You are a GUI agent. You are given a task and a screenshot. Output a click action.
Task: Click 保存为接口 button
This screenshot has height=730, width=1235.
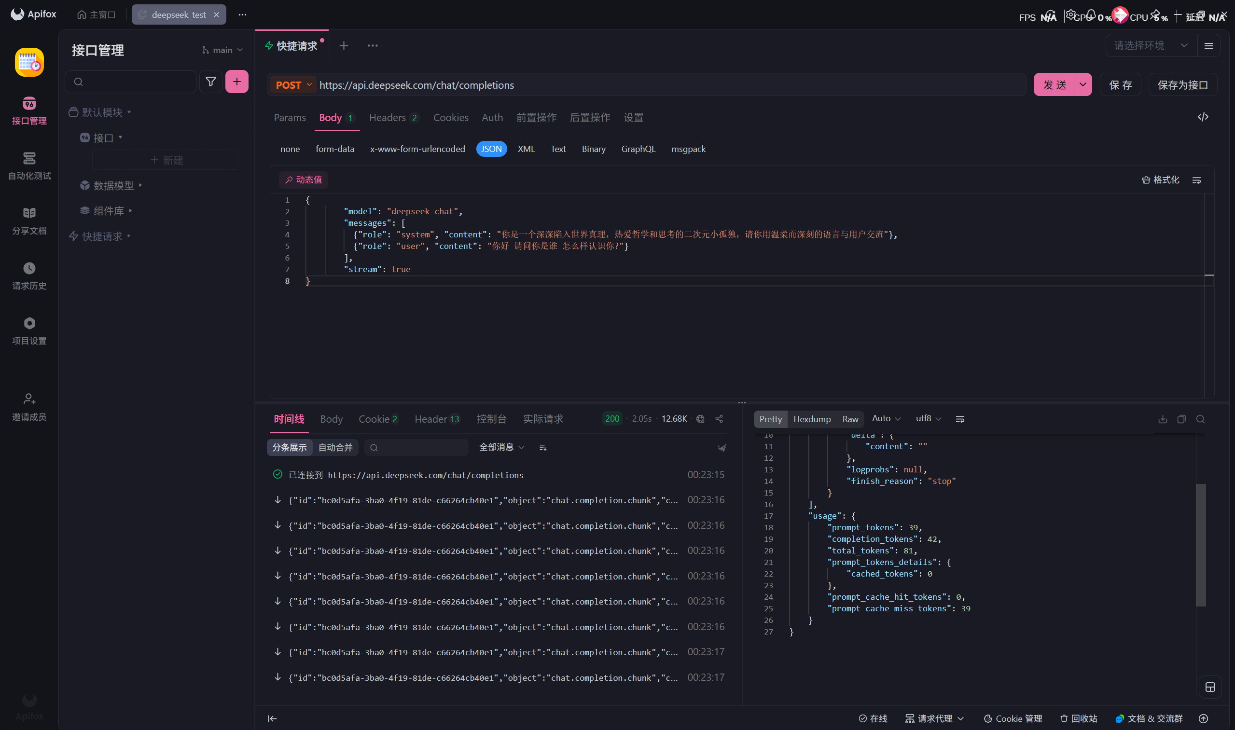tap(1182, 84)
